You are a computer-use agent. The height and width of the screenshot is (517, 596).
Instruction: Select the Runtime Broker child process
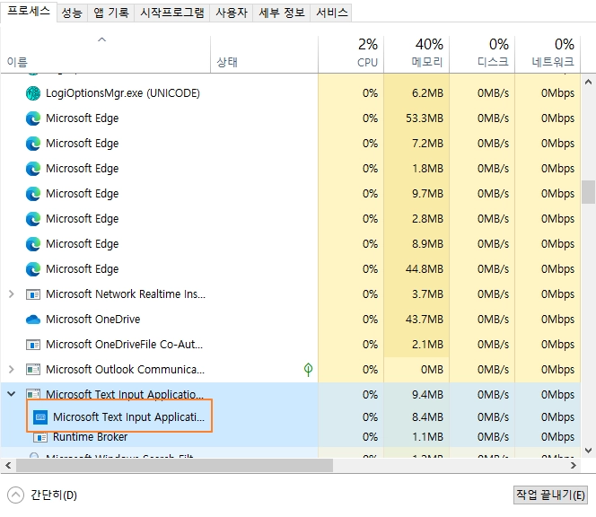click(90, 437)
